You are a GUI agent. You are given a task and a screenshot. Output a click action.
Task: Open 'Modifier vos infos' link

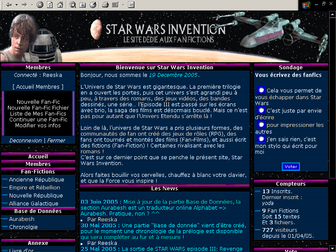click(38, 125)
